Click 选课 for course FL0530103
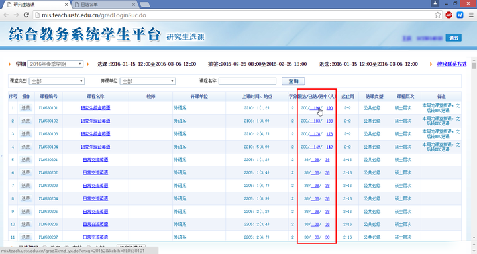The width and height of the screenshot is (477, 254). tap(26, 134)
